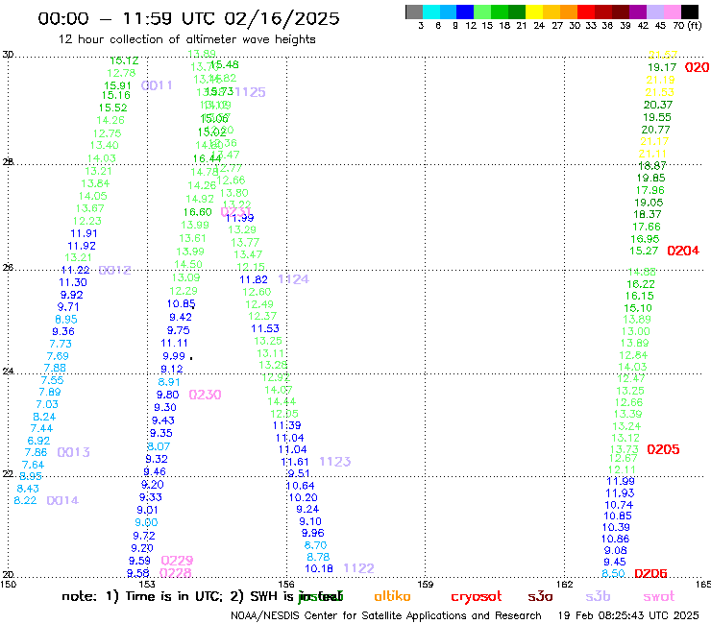Click pass time label 0013

point(73,452)
